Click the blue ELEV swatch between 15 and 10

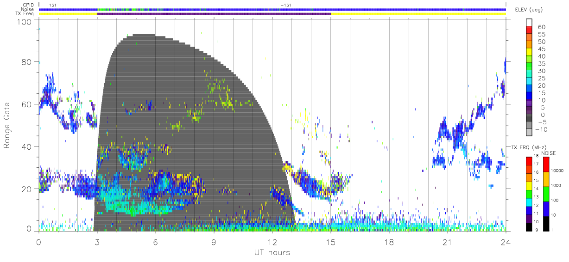pyautogui.click(x=529, y=95)
